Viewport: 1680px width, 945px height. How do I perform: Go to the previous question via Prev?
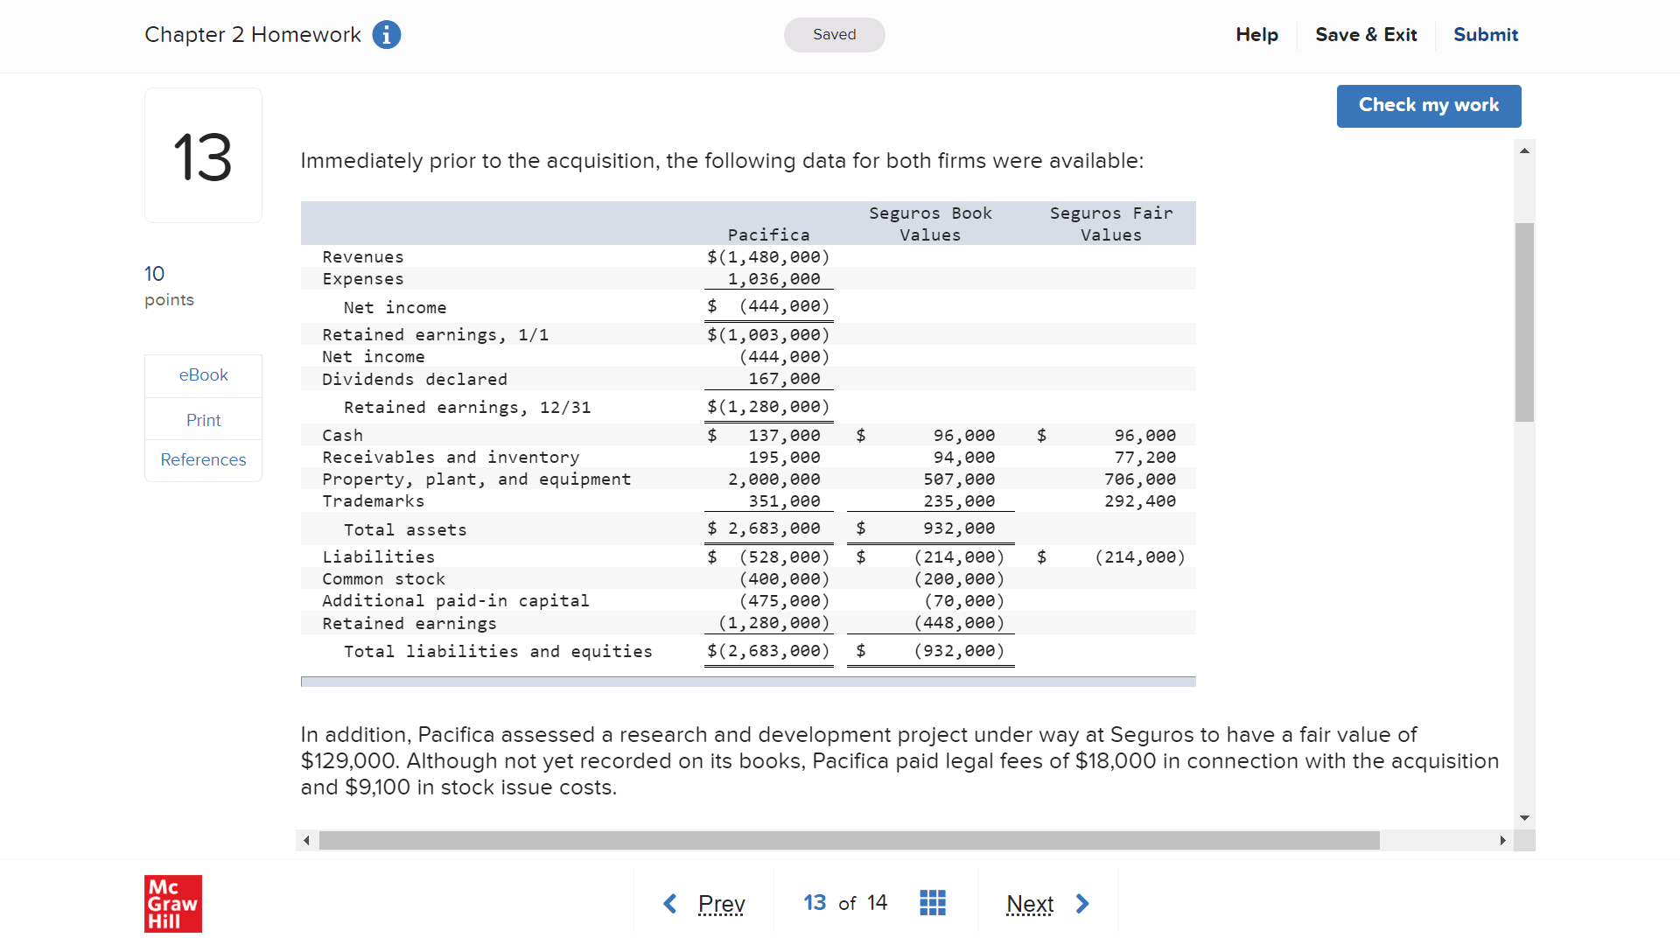(720, 903)
